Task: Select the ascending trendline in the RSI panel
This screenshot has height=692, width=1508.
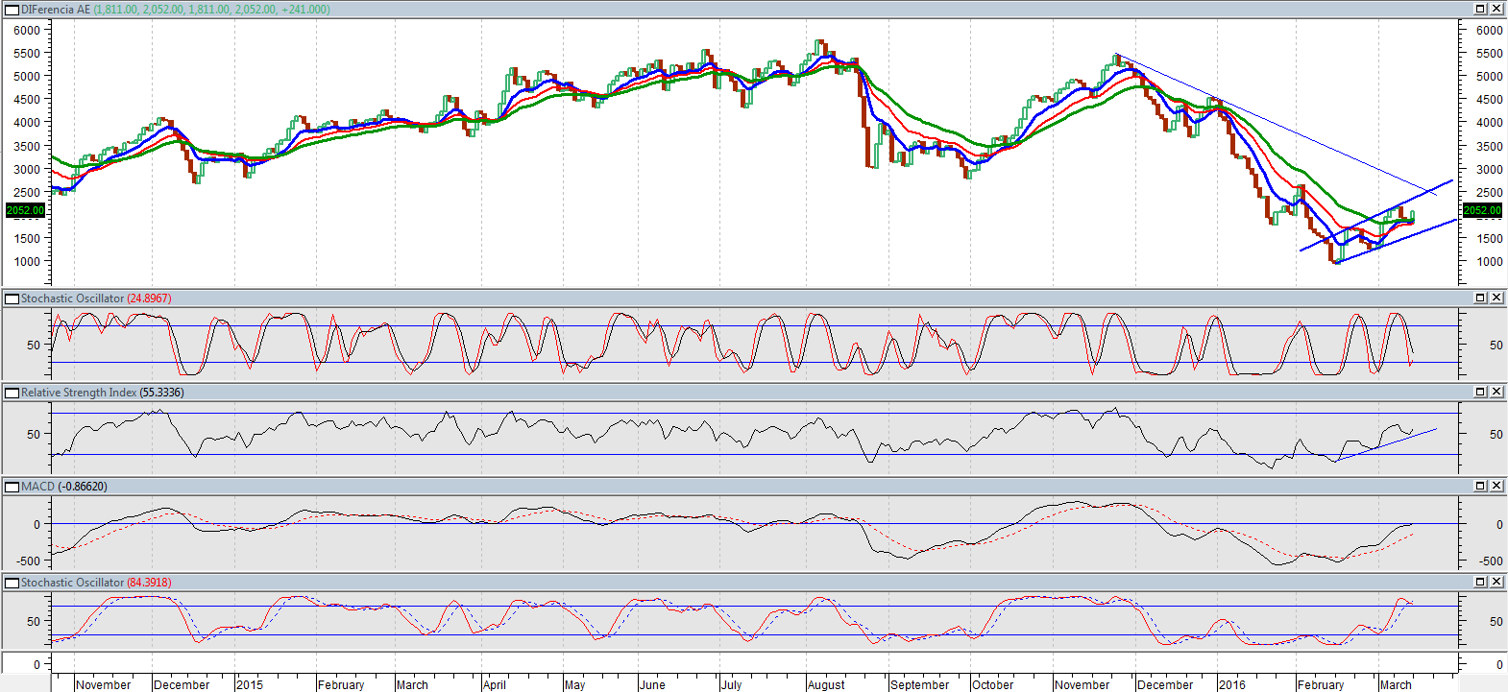Action: point(1386,445)
